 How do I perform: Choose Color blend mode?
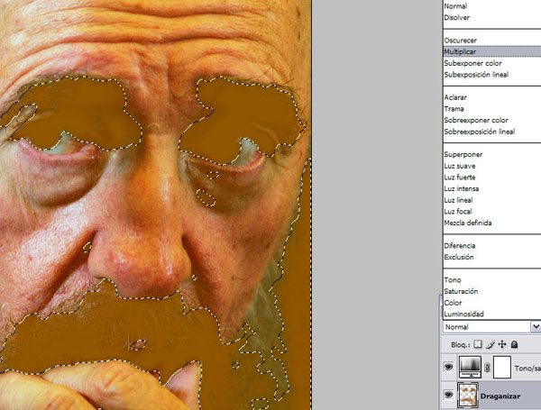491,303
